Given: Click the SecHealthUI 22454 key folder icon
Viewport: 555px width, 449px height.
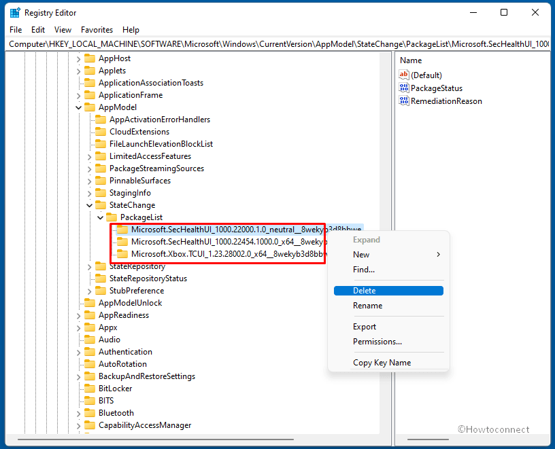Looking at the screenshot, I should 122,242.
